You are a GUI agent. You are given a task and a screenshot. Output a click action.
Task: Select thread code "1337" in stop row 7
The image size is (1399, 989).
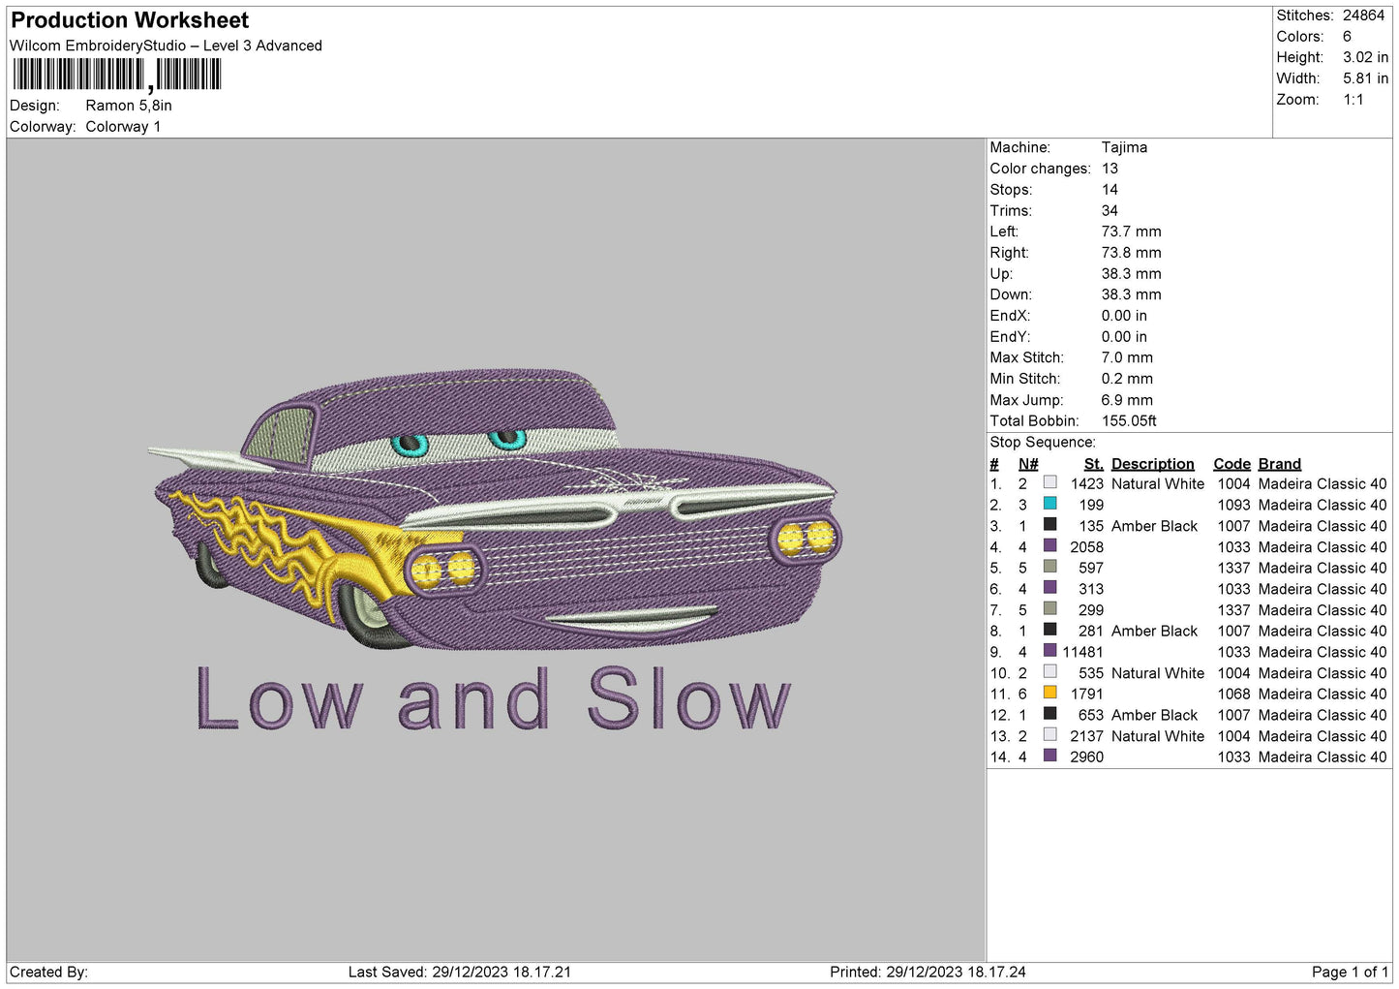1233,610
